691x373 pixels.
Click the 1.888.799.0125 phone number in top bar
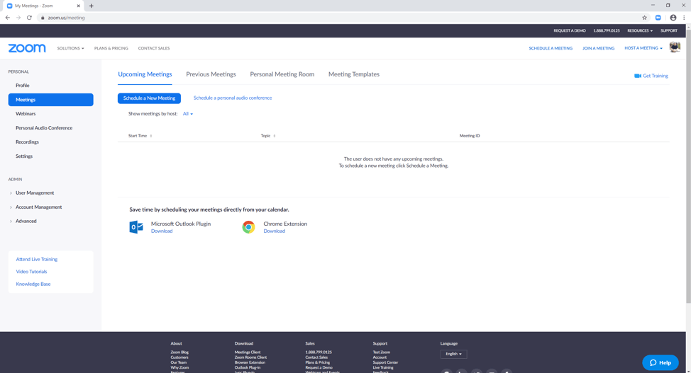[x=607, y=31]
